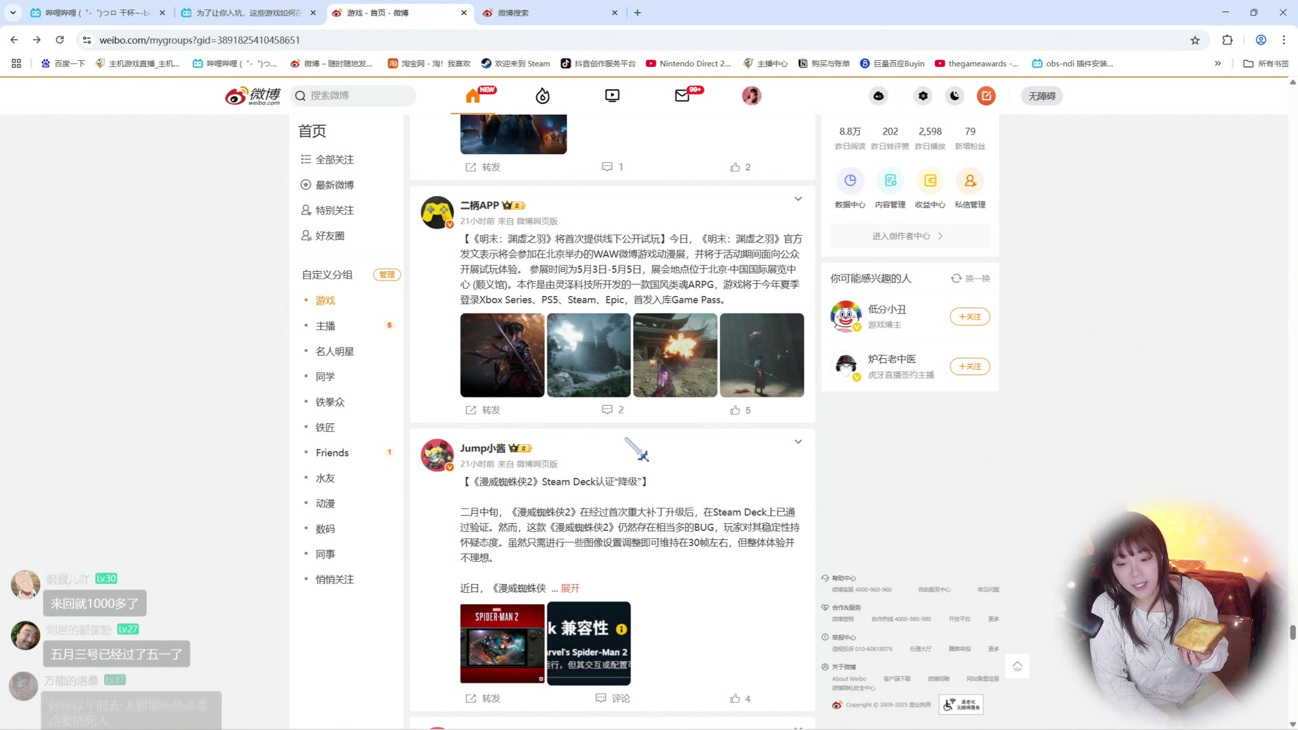Focus the 搜索微博 search field

coord(353,96)
